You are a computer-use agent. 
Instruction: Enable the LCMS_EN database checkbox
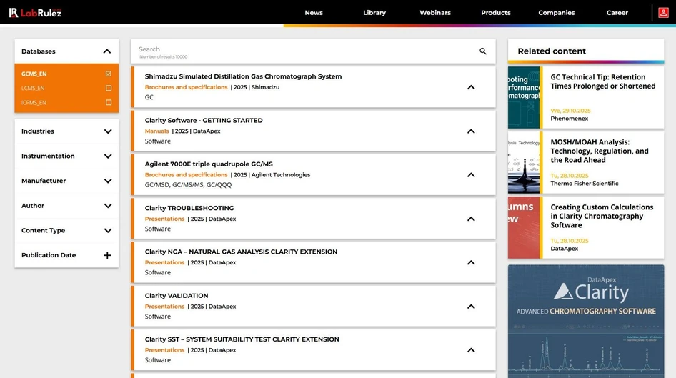pos(109,88)
